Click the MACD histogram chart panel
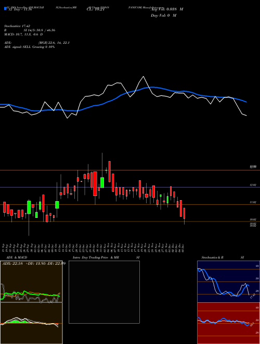This screenshot has width=260, height=344. pos(31,323)
